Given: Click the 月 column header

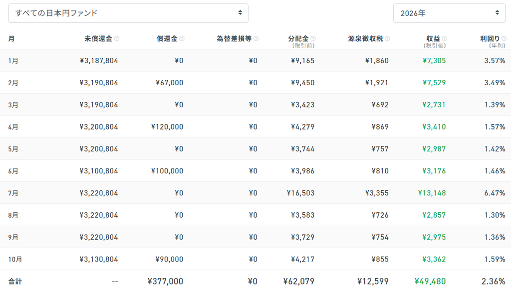Looking at the screenshot, I should [11, 39].
